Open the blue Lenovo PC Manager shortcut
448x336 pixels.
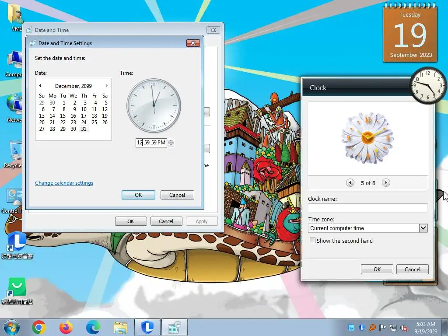point(17,245)
